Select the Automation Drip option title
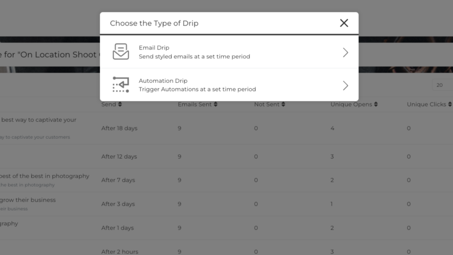 coord(163,81)
